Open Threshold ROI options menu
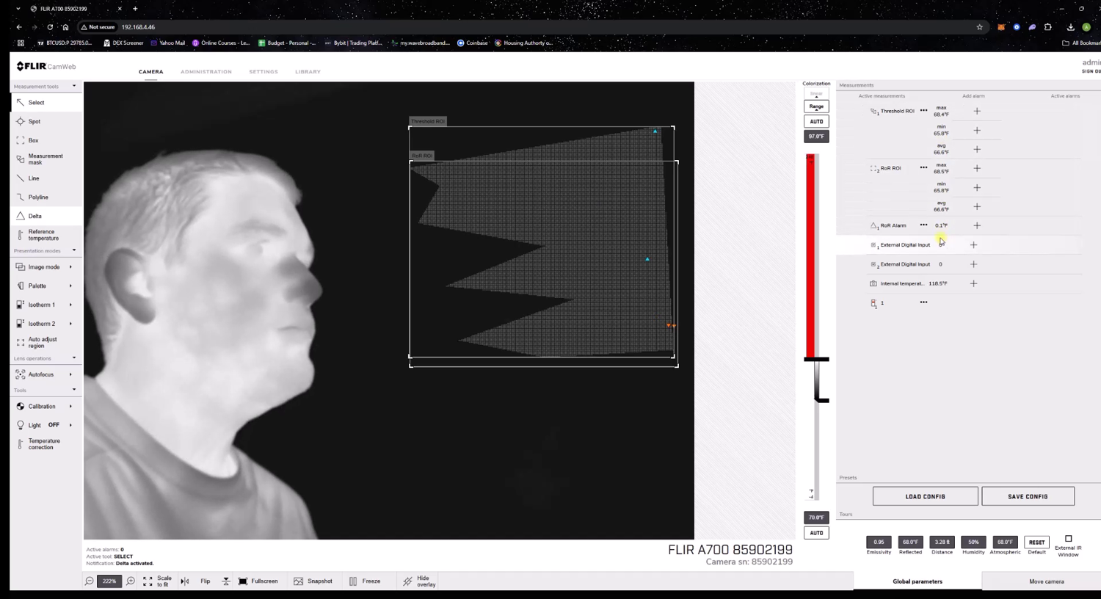The height and width of the screenshot is (599, 1101). 923,111
